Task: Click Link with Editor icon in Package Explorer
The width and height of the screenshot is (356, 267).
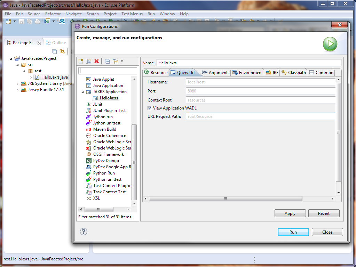Action: coord(62,51)
